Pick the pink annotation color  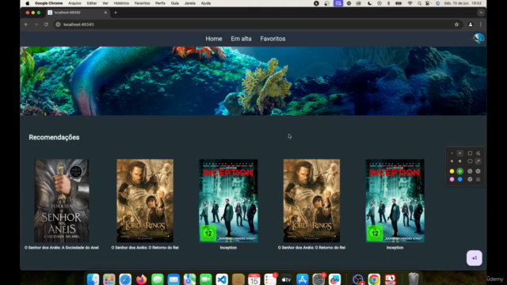tap(452, 180)
